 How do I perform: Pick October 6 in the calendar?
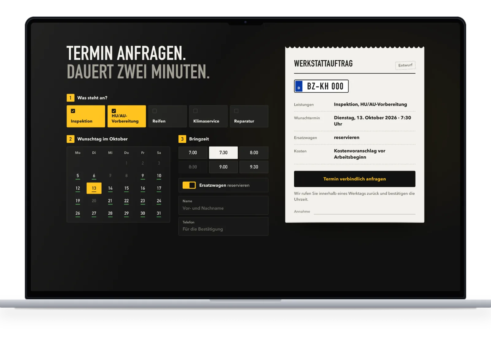pos(94,176)
